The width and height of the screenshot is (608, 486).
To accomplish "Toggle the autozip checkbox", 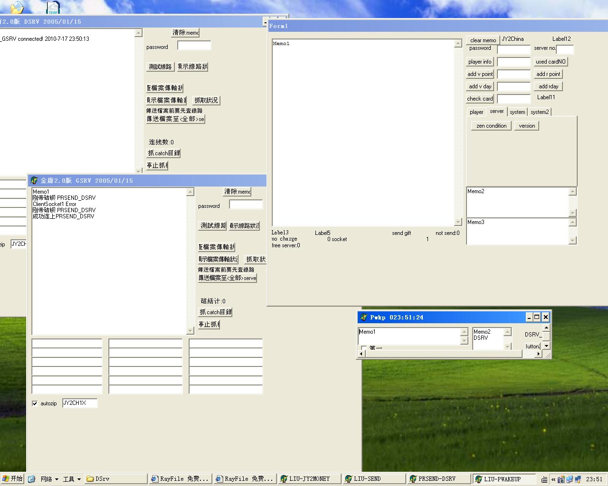I will 35,403.
